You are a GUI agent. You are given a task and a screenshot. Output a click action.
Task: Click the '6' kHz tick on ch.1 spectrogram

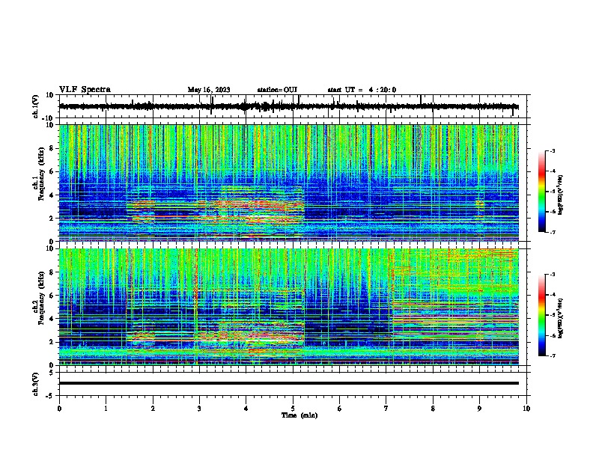point(52,171)
